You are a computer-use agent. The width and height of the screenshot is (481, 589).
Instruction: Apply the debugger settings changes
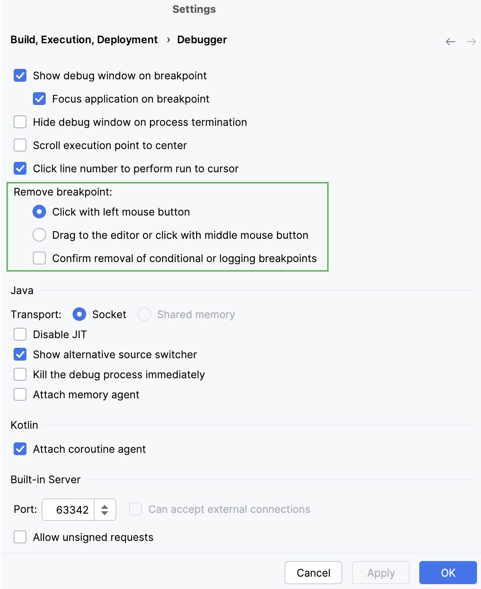(x=380, y=573)
